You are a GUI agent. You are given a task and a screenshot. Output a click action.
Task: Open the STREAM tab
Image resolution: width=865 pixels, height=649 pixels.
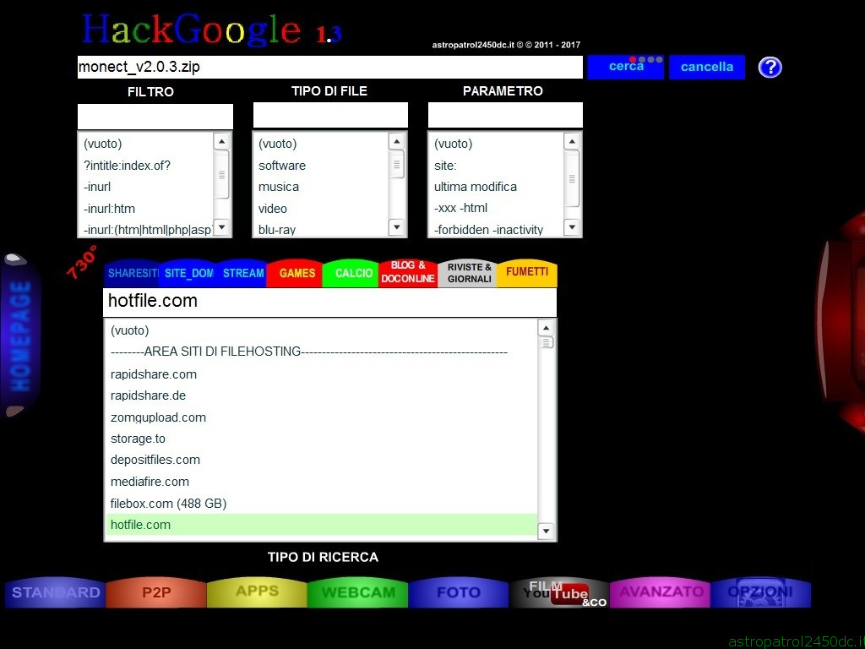(x=242, y=273)
